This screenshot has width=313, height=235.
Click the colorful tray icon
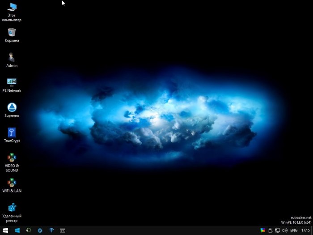[263, 231]
